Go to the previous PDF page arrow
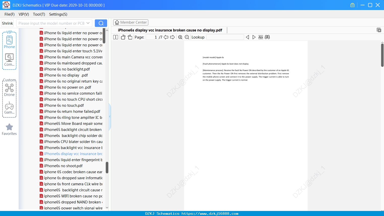The height and width of the screenshot is (216, 384). tap(166, 37)
